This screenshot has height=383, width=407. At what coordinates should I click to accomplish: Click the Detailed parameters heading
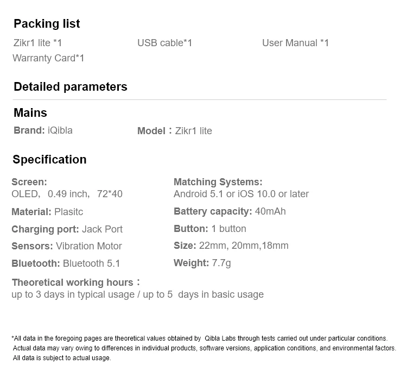[x=71, y=87]
